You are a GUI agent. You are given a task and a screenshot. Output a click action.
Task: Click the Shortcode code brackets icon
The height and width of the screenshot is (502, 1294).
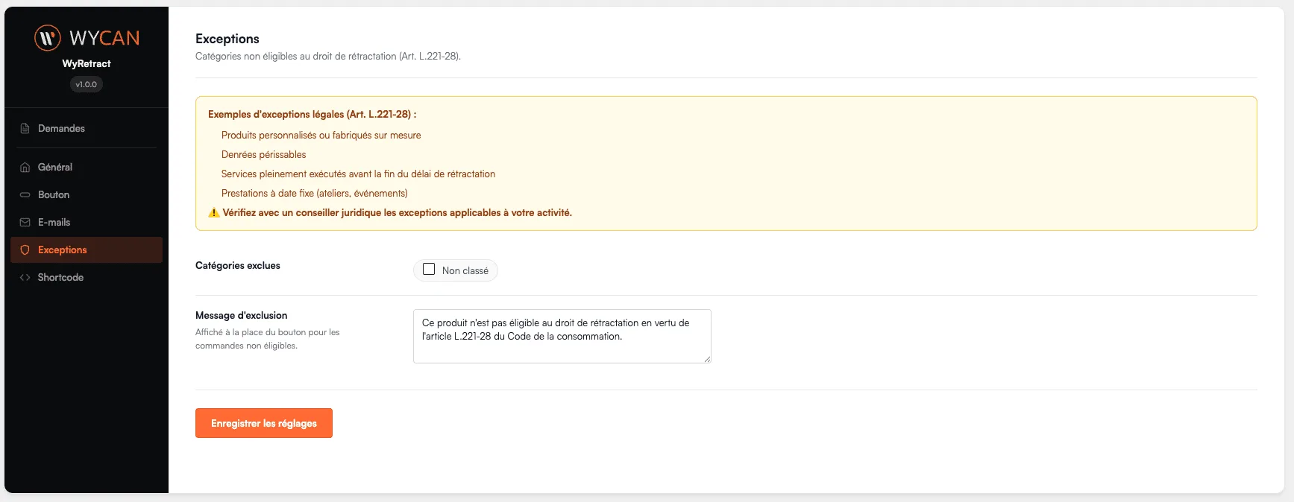coord(25,277)
